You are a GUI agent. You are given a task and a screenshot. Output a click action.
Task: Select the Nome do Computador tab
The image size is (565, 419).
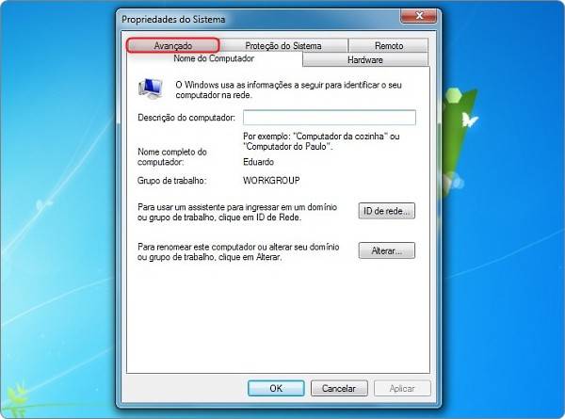214,58
